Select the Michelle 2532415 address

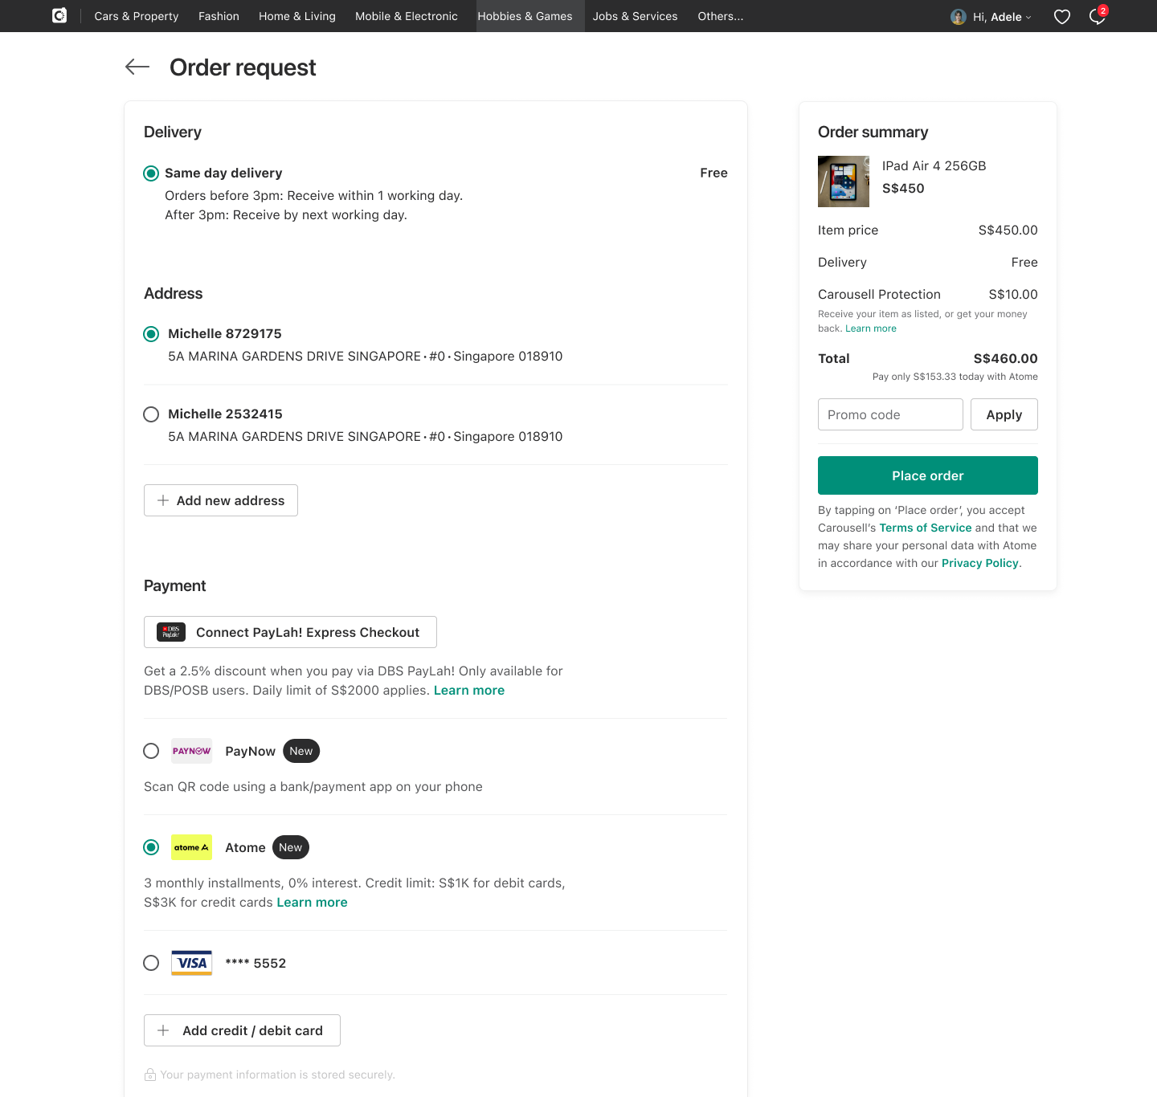click(151, 414)
